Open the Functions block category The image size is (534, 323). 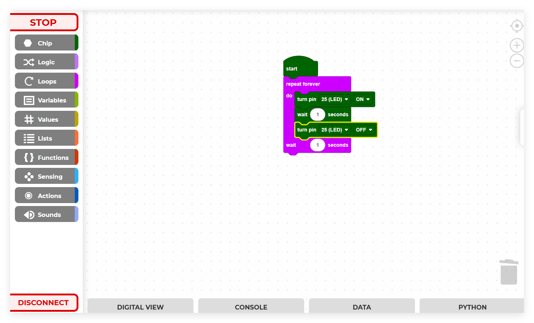tap(46, 157)
